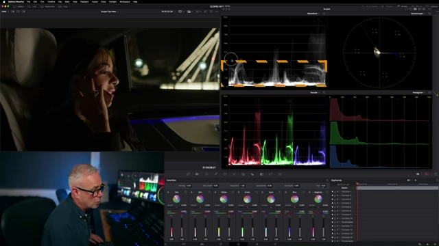This screenshot has height=246, width=439.
Task: Open the viewer zoom percentage dropdown
Action: [5, 12]
